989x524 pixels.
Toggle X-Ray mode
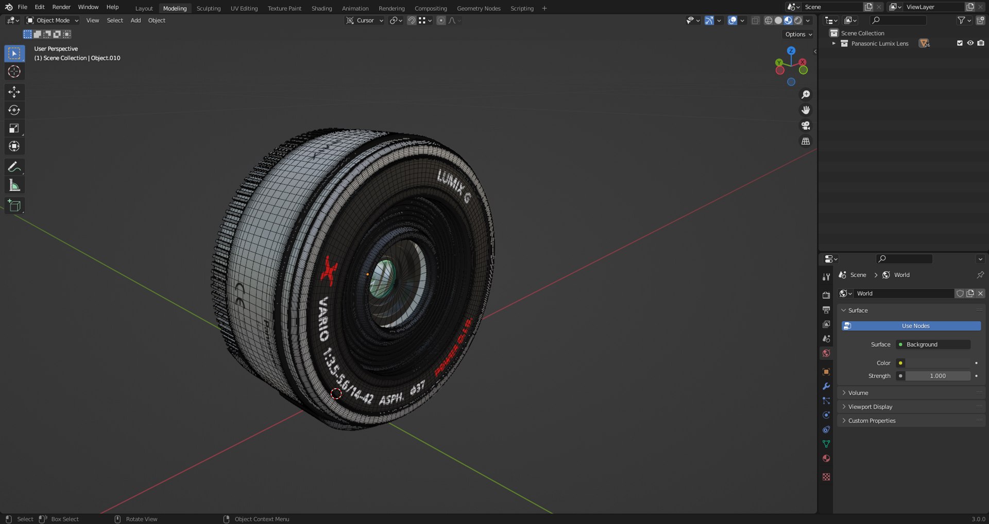click(x=755, y=21)
